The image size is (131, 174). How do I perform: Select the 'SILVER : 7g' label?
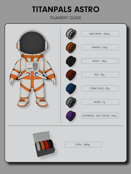coord(100,102)
